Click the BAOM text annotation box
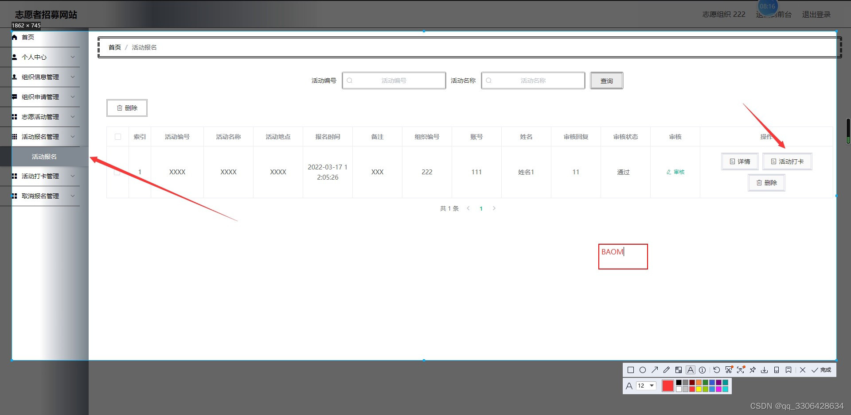The width and height of the screenshot is (851, 415). tap(623, 257)
